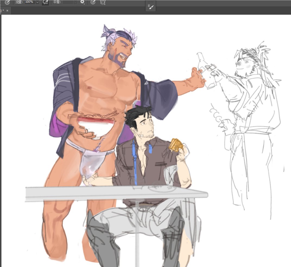Click the 平滑 label text
Image resolution: width=291 pixels, height=267 pixels.
57,2
